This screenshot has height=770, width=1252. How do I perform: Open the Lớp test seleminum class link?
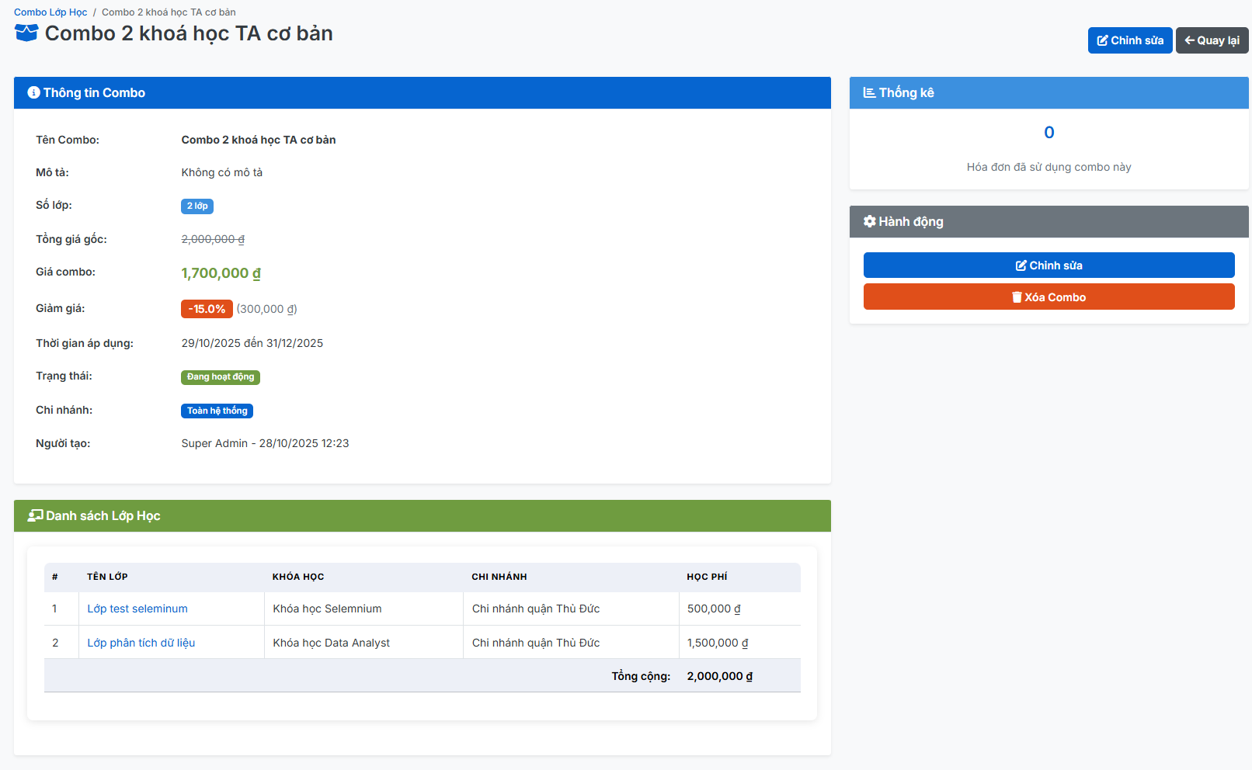point(137,609)
